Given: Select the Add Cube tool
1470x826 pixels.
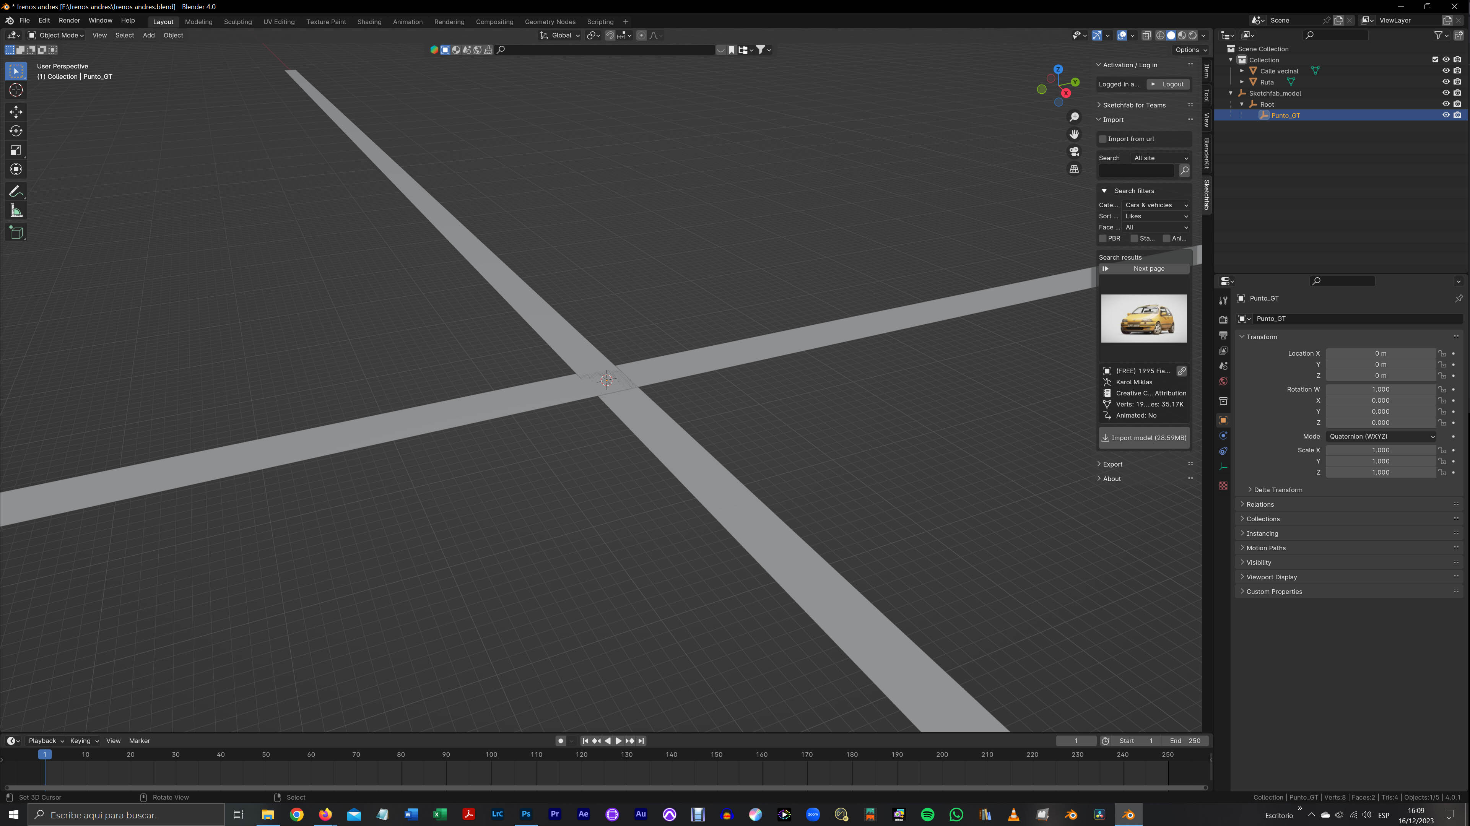Looking at the screenshot, I should click(x=16, y=233).
